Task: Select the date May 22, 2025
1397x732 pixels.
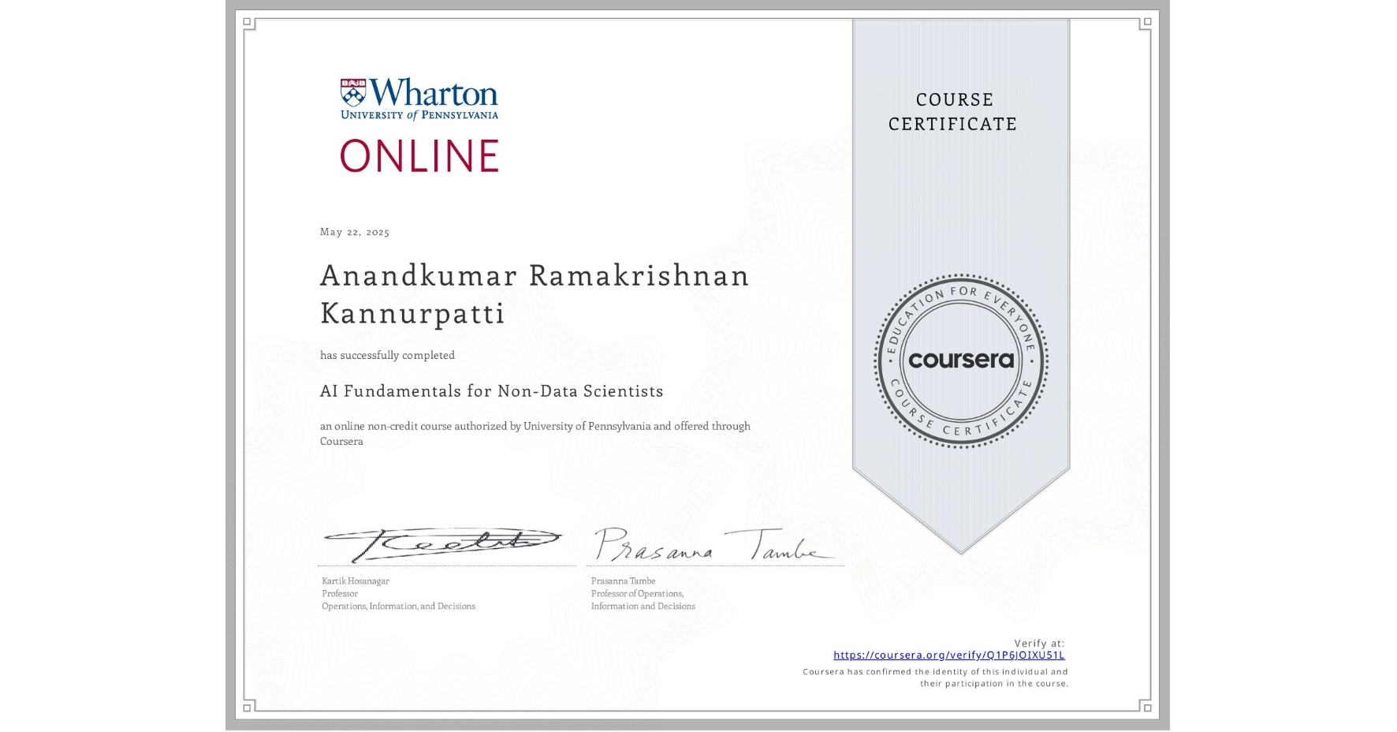Action: tap(355, 232)
